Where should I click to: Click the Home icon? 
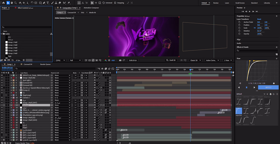[x=4, y=3]
